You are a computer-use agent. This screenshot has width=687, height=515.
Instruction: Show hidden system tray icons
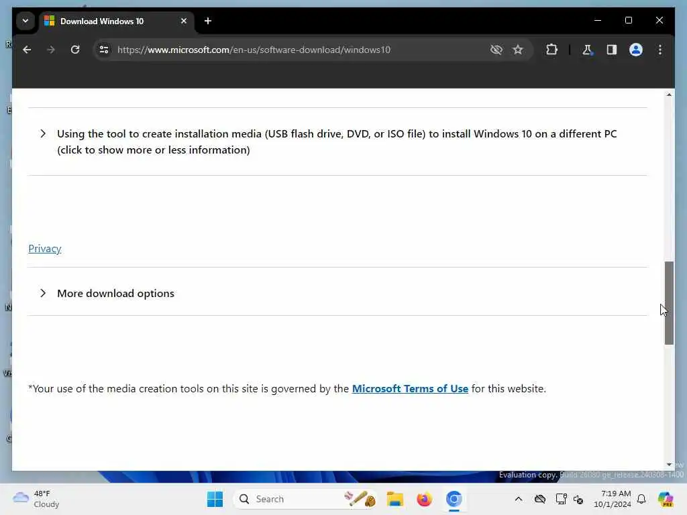519,499
